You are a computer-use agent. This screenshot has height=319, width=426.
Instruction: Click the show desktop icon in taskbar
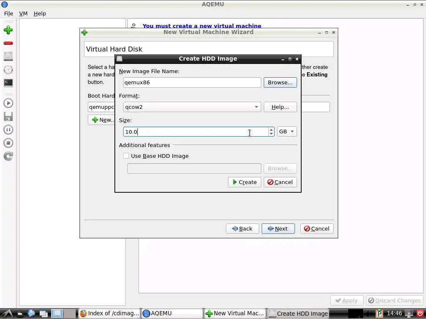pyautogui.click(x=43, y=314)
